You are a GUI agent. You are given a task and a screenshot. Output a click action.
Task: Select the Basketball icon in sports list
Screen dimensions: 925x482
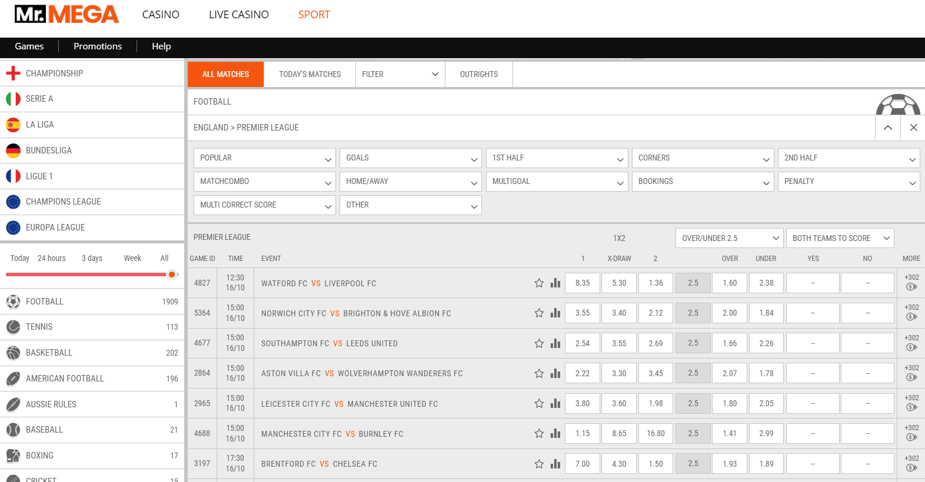click(13, 353)
